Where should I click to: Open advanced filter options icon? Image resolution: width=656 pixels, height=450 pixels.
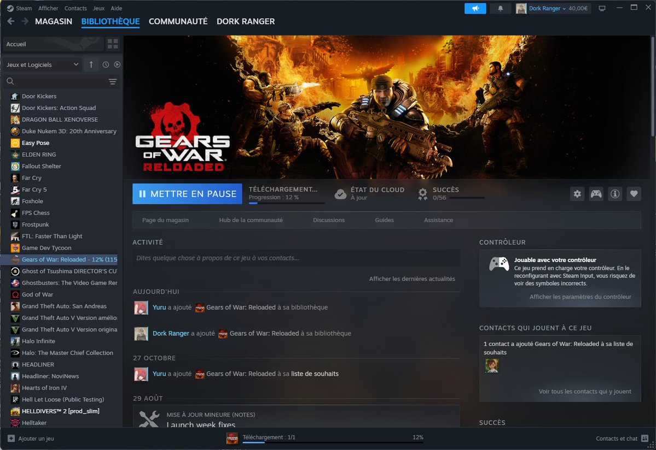(113, 81)
